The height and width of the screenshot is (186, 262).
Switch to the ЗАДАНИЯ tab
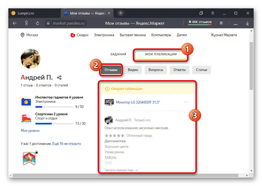tap(118, 54)
